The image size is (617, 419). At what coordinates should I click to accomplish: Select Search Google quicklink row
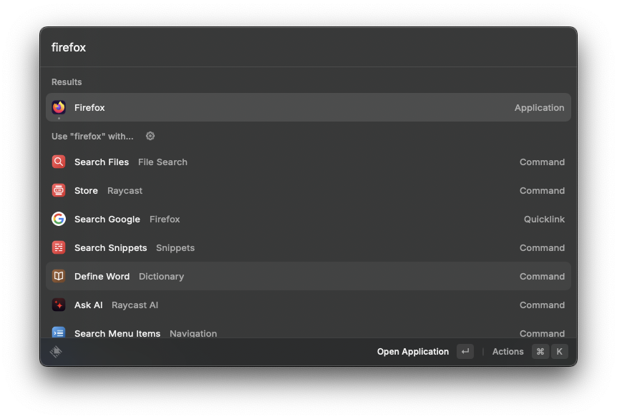308,219
